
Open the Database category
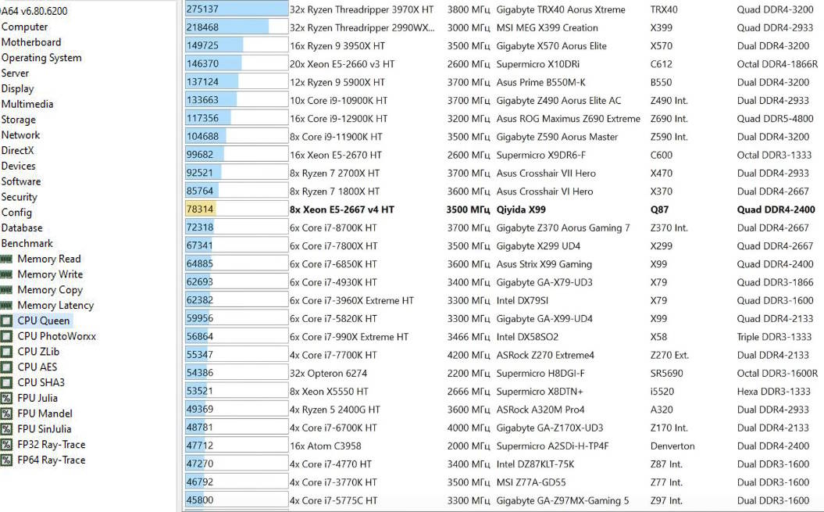pos(22,227)
